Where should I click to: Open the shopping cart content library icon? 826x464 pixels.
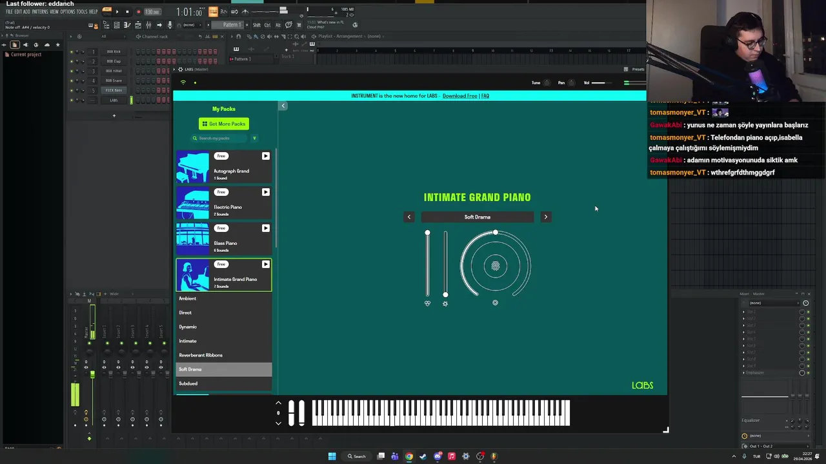coord(299,24)
